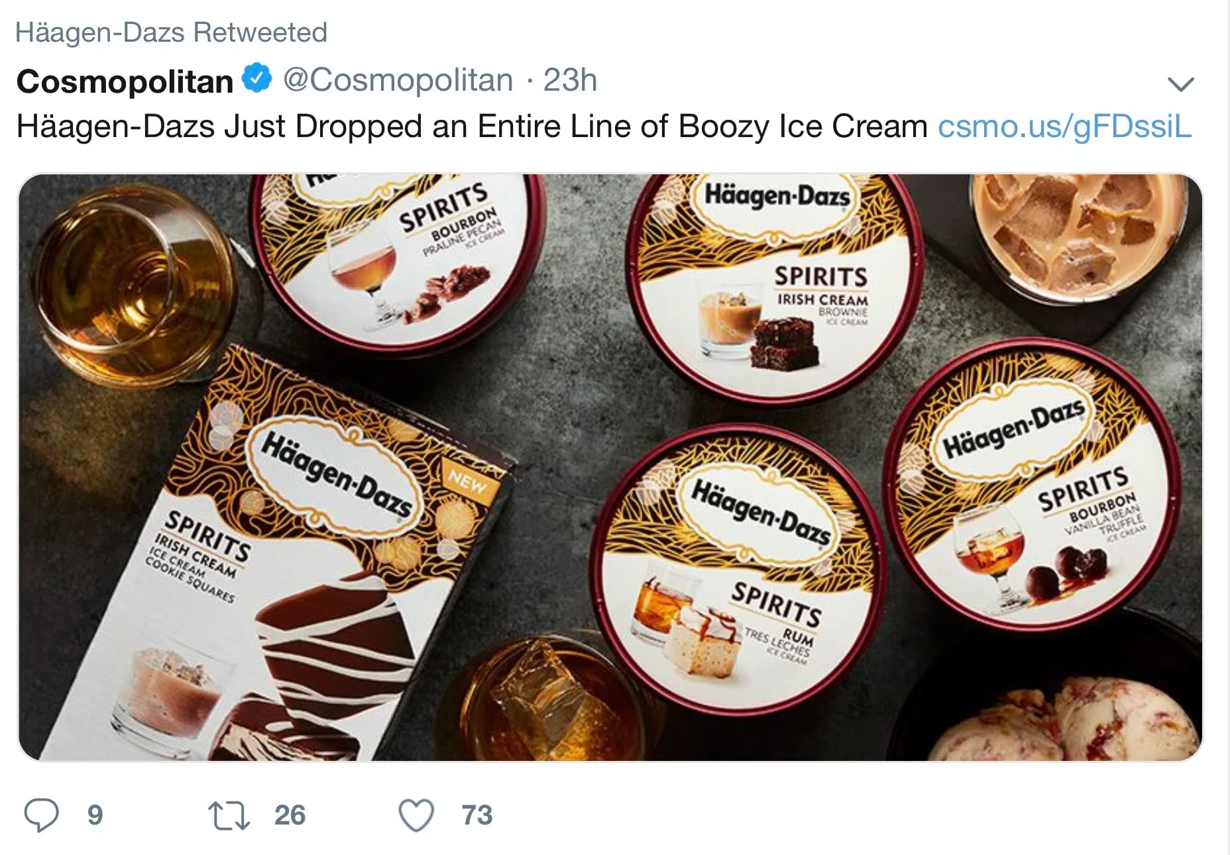Click the Bourbon Praline Pecan tub
This screenshot has width=1230, height=855.
click(398, 258)
